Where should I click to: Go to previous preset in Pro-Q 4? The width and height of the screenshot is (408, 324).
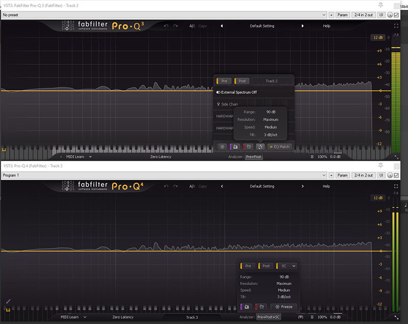[222, 186]
